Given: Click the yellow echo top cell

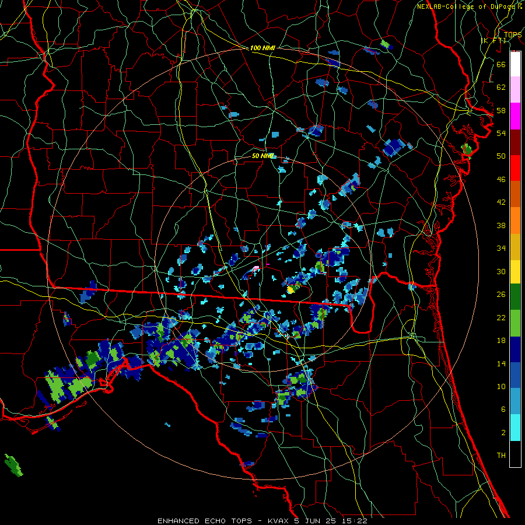Looking at the screenshot, I should click(290, 289).
